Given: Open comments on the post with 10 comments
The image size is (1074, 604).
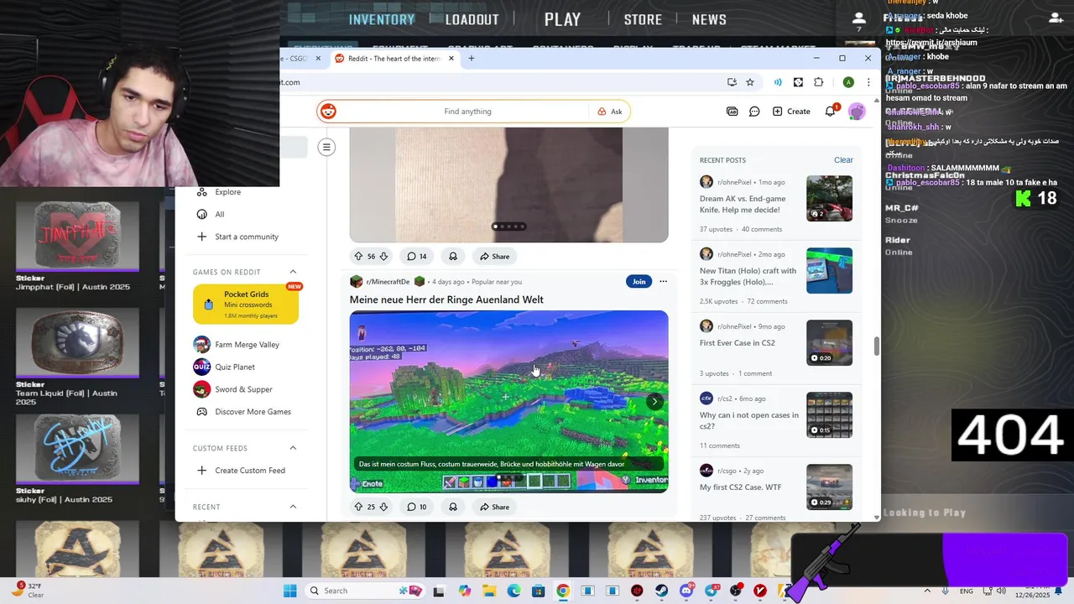Looking at the screenshot, I should (x=417, y=507).
